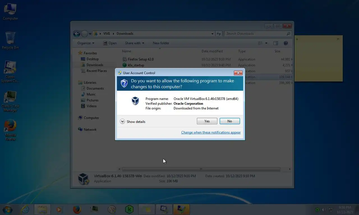Image resolution: width=359 pixels, height=215 pixels.
Task: Sort by Size column header
Action: (x=277, y=51)
